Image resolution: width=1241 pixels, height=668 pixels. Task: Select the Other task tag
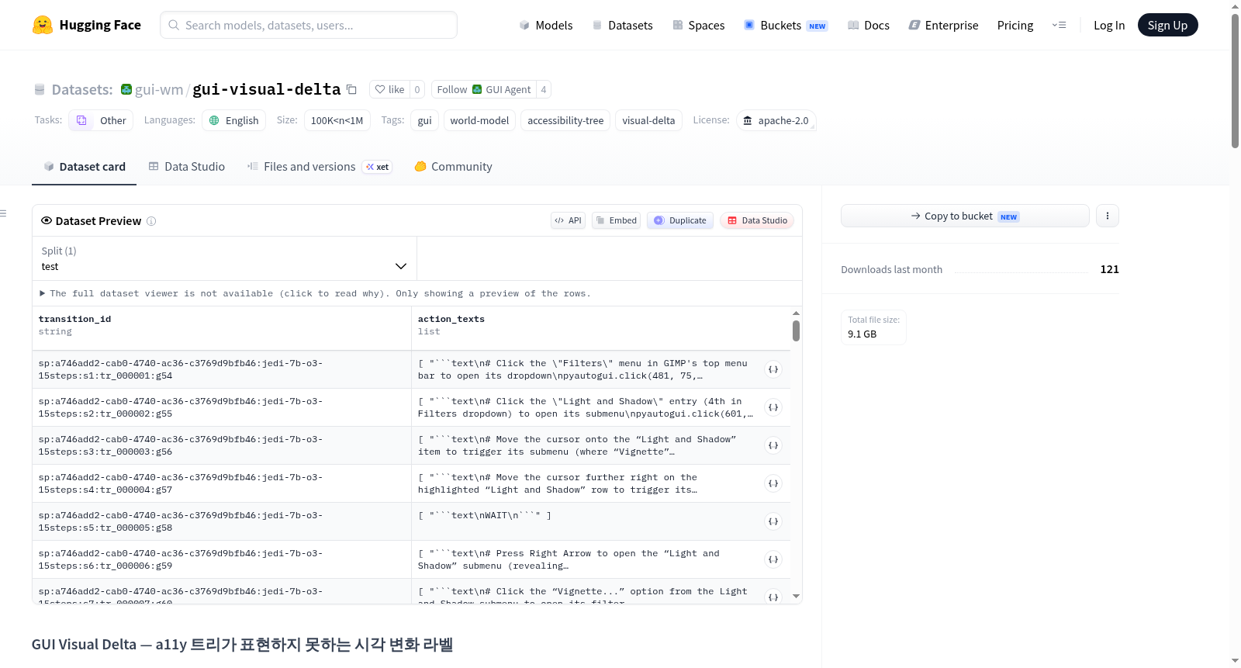point(101,120)
